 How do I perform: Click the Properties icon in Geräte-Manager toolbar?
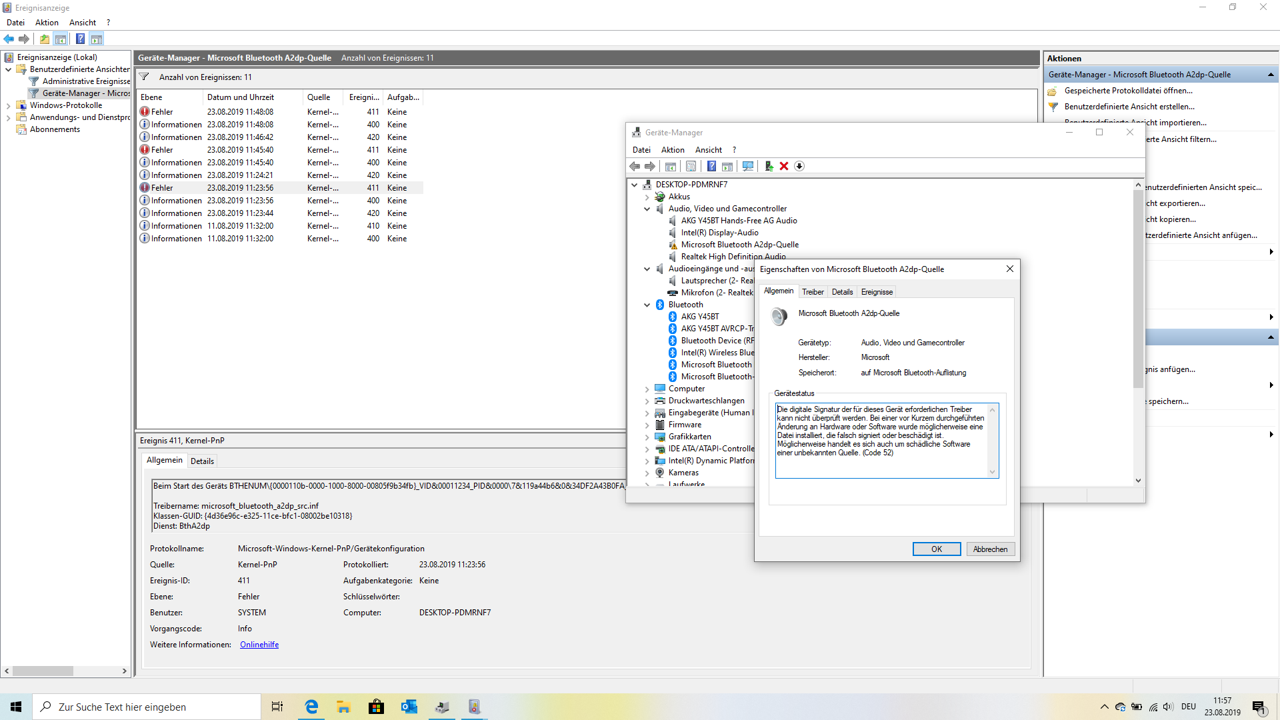coord(691,166)
